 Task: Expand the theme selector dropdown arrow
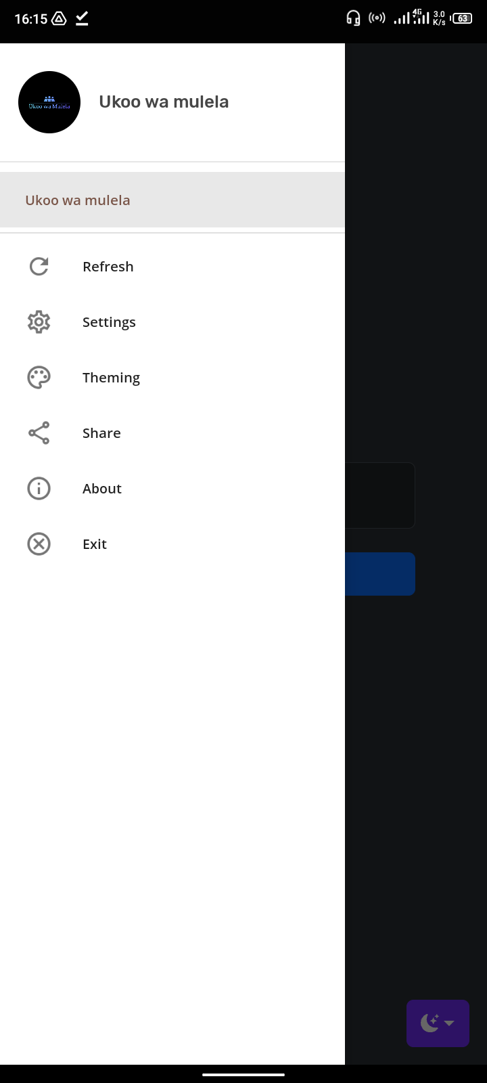coord(449,1023)
